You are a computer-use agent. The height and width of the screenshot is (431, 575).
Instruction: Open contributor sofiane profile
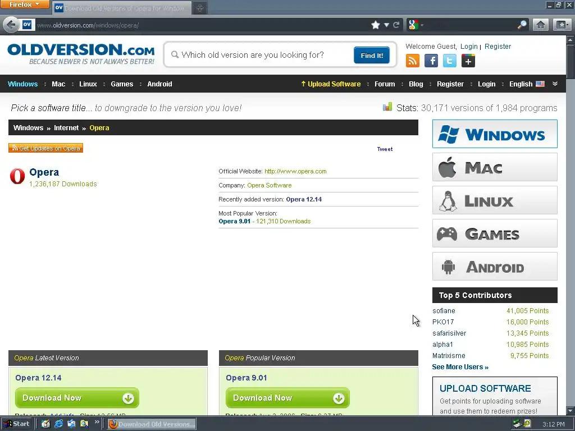[x=444, y=311]
